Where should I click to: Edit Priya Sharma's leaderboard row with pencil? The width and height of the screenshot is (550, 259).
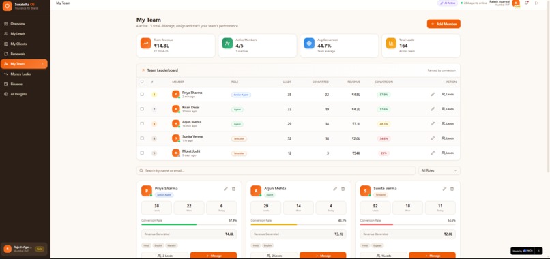433,94
